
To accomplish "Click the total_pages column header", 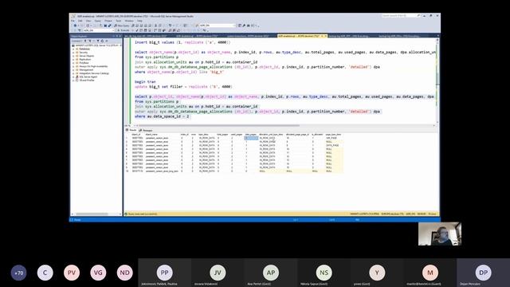I will click(x=222, y=135).
